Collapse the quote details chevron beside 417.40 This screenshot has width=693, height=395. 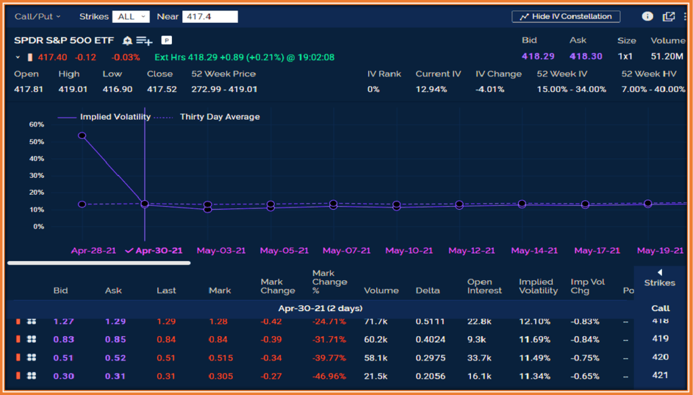[18, 57]
